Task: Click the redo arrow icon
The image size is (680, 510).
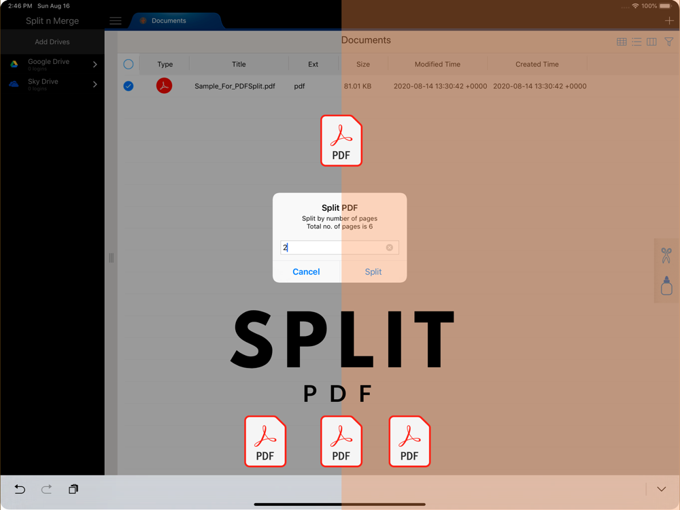Action: [46, 489]
